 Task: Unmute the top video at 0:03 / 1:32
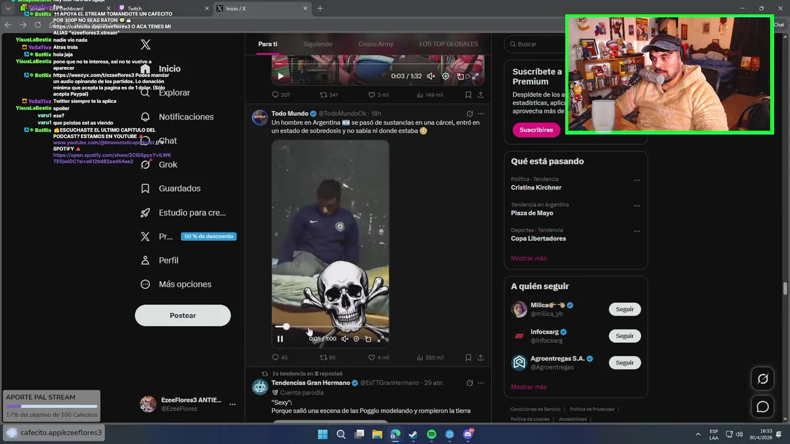pos(431,76)
